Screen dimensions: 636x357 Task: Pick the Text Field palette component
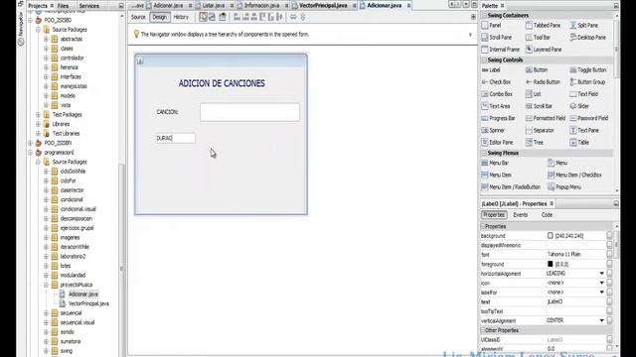click(x=584, y=94)
